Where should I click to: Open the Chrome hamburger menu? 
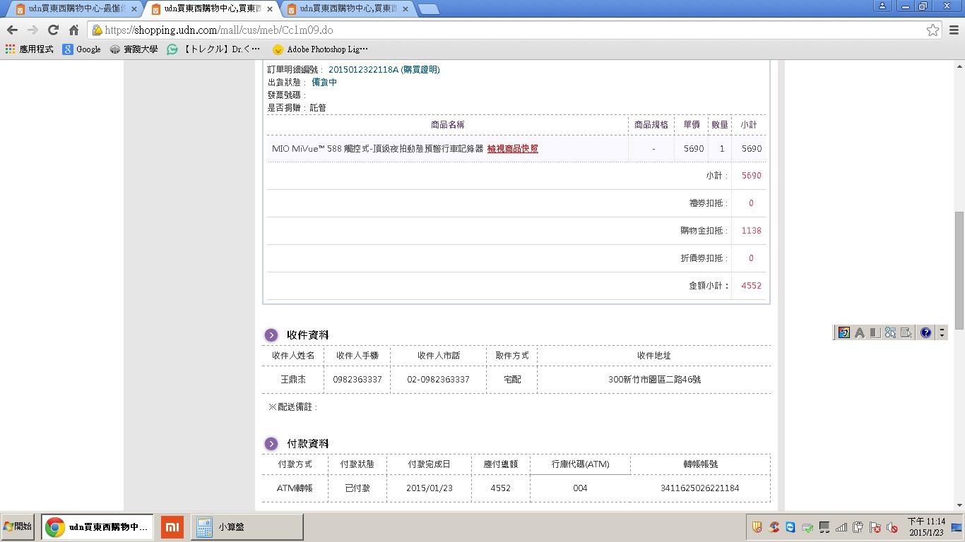click(x=954, y=30)
